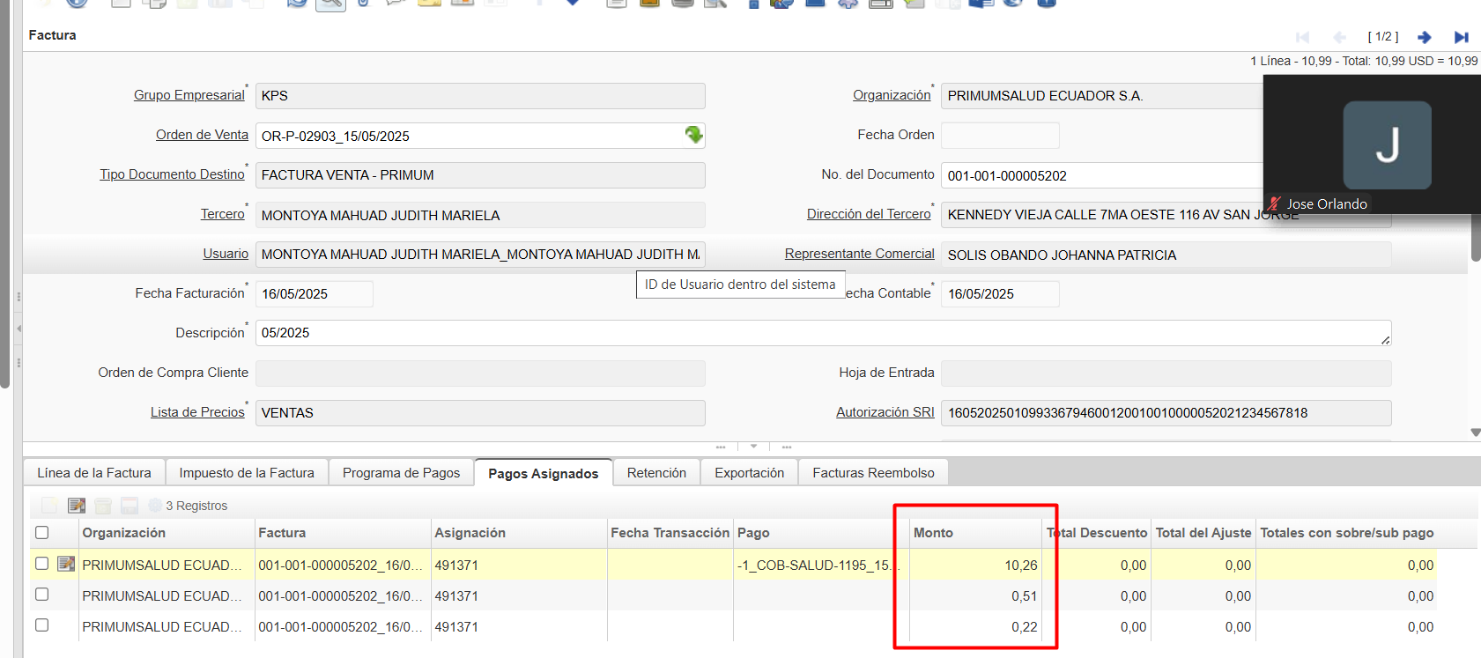Screen dimensions: 1481x658
Task: Click the left sidebar collapse arrow handle
Action: coord(19,329)
